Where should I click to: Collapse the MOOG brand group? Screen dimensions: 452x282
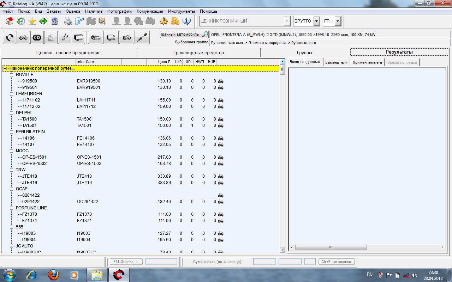coord(12,151)
